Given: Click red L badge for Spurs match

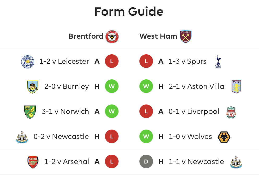Looking at the screenshot, I should [x=146, y=61].
